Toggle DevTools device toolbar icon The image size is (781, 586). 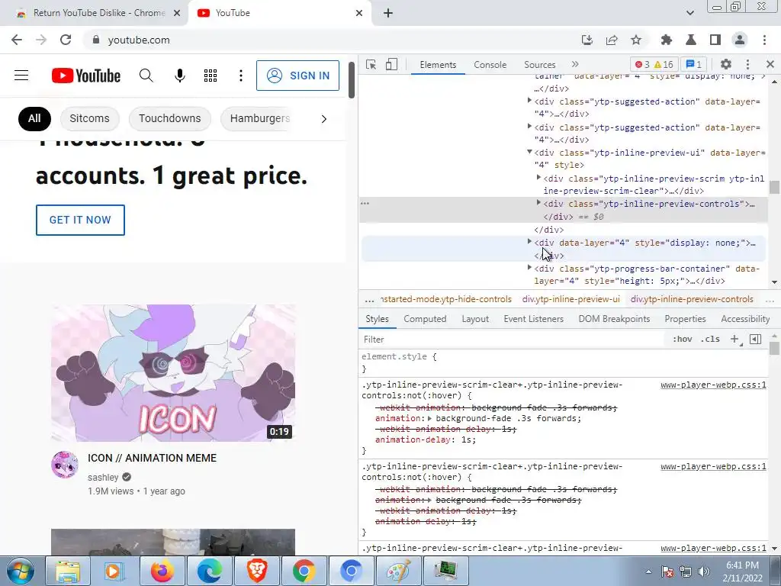tap(391, 65)
